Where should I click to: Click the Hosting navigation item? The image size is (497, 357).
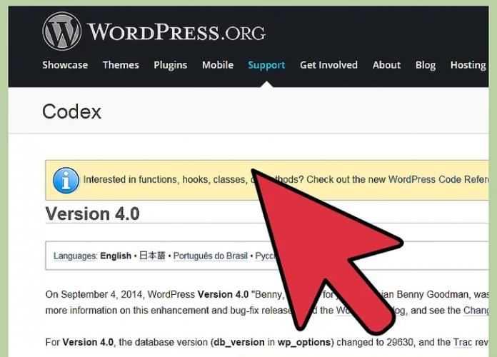[468, 65]
